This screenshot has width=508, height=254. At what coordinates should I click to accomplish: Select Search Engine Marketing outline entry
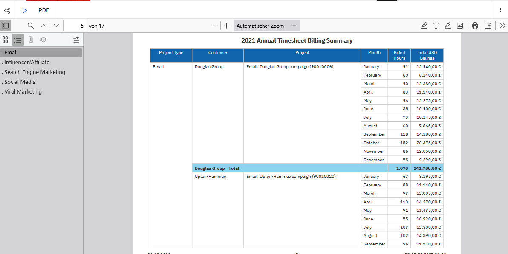pyautogui.click(x=35, y=72)
